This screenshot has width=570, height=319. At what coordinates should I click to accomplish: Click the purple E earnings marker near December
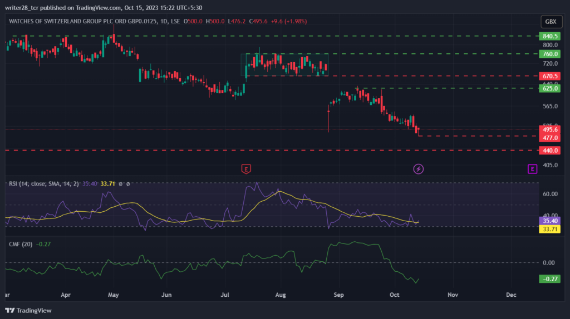click(533, 169)
